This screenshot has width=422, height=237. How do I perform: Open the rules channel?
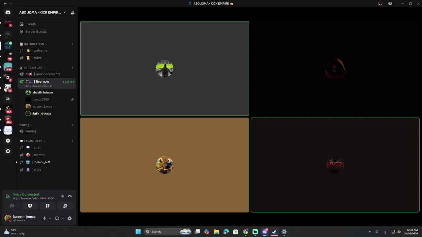click(x=46, y=58)
